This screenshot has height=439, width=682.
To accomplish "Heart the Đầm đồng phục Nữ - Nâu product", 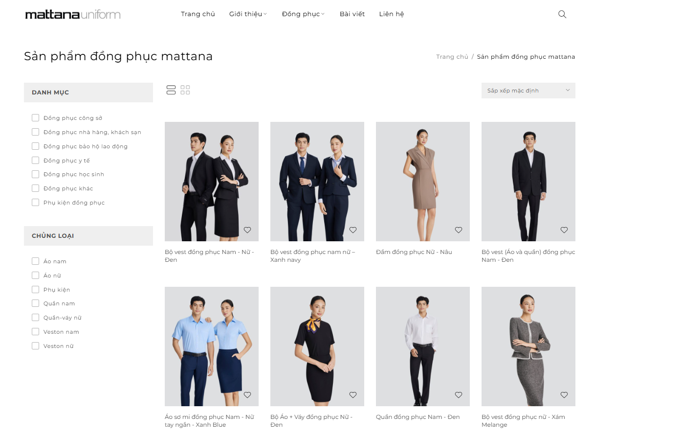I will [459, 230].
